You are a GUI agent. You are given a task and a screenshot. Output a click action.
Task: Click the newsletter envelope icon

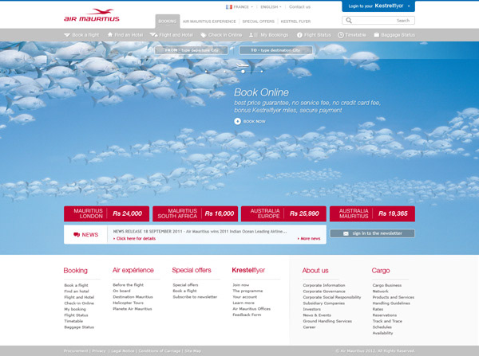pos(346,233)
